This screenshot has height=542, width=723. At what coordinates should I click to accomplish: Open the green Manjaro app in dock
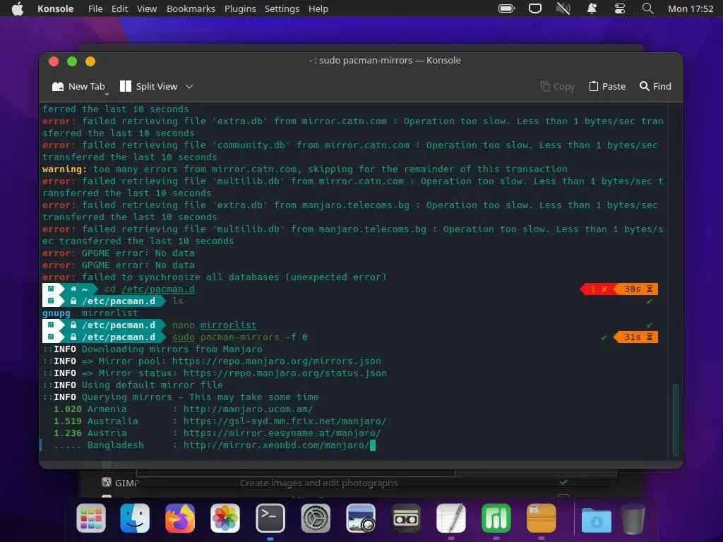pyautogui.click(x=496, y=518)
